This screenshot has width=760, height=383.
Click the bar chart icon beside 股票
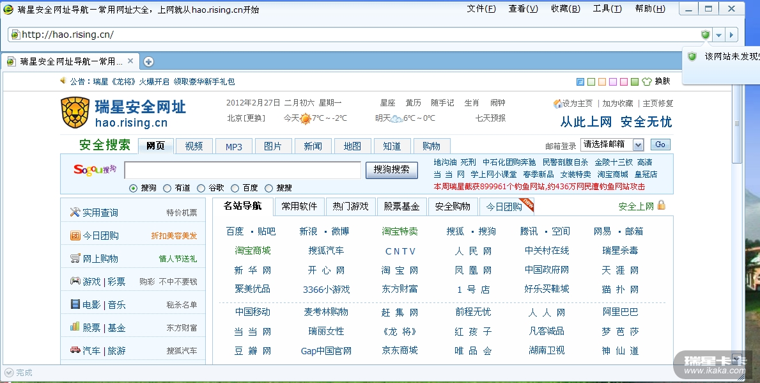(x=75, y=326)
